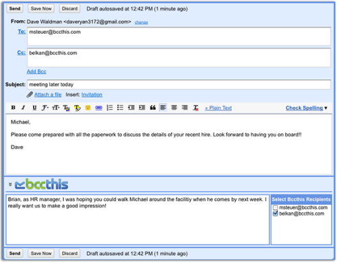
Task: Click the top Discard button
Action: (x=69, y=9)
